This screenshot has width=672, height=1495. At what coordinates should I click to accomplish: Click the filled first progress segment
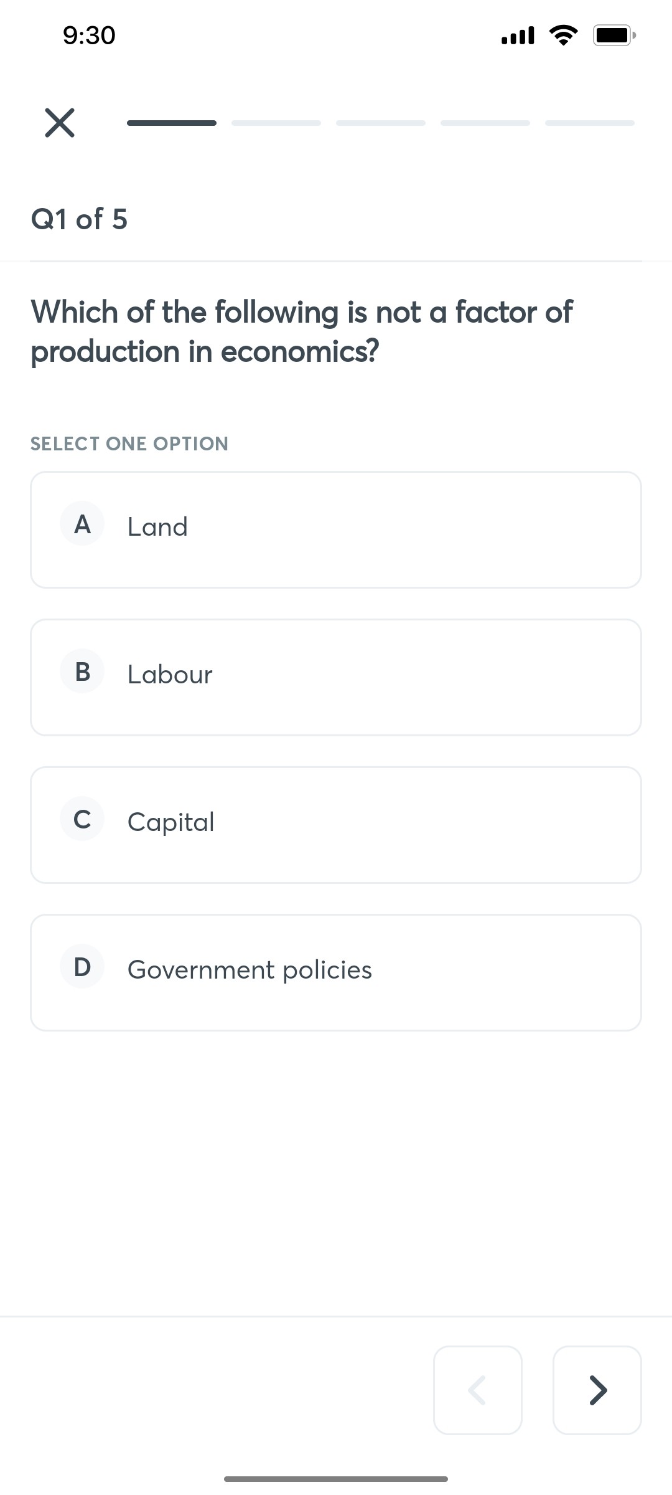pyautogui.click(x=171, y=122)
